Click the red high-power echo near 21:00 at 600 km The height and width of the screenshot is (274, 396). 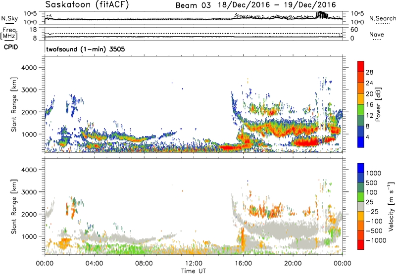point(306,143)
